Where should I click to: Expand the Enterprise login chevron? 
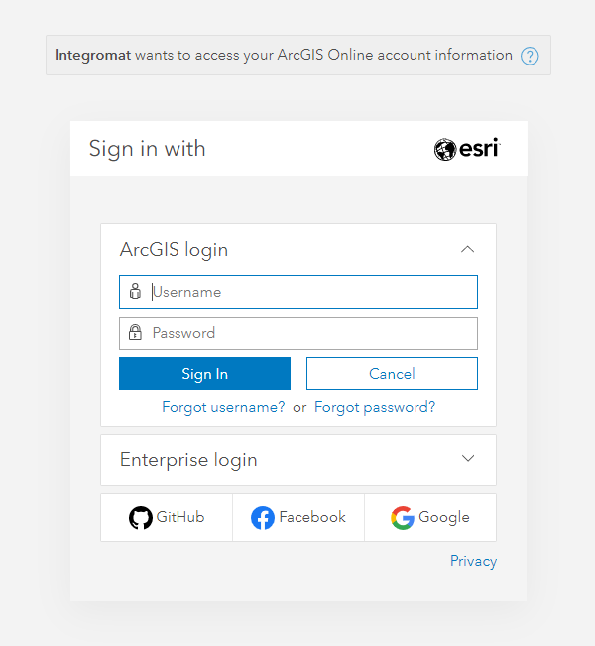pos(468,459)
